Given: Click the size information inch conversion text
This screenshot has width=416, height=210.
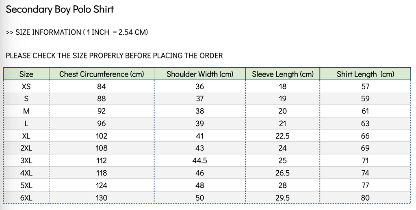Looking at the screenshot, I should [77, 32].
